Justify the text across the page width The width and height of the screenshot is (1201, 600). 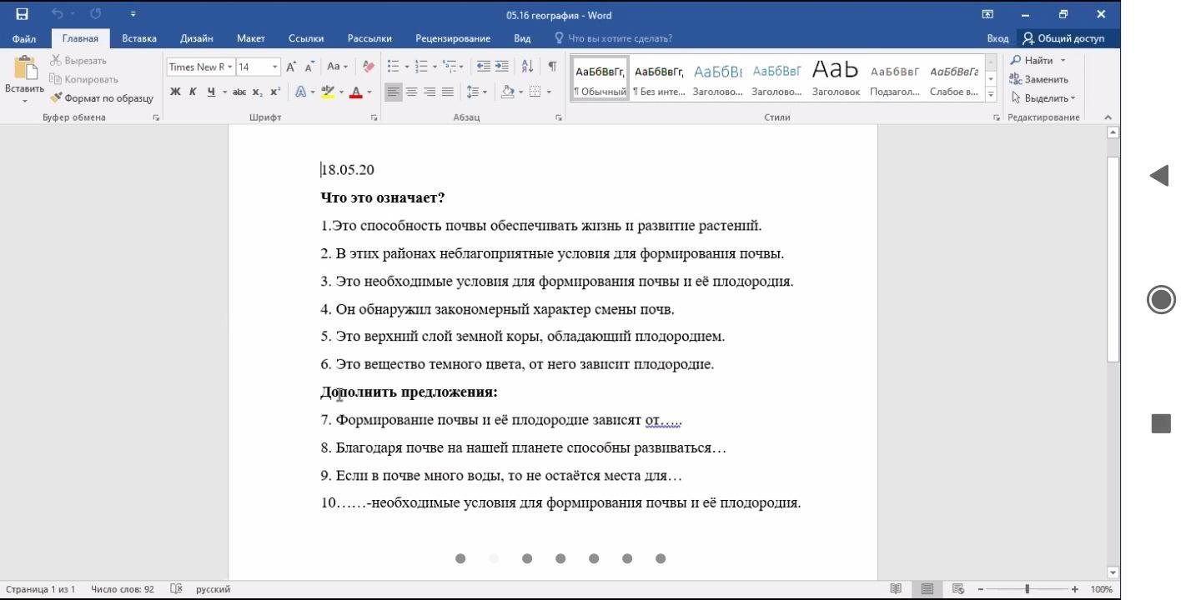click(448, 92)
